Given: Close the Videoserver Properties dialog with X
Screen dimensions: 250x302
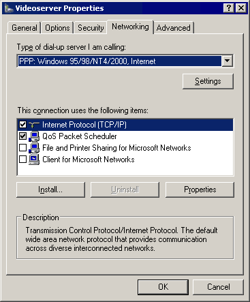Looking at the screenshot, I should coord(240,8).
